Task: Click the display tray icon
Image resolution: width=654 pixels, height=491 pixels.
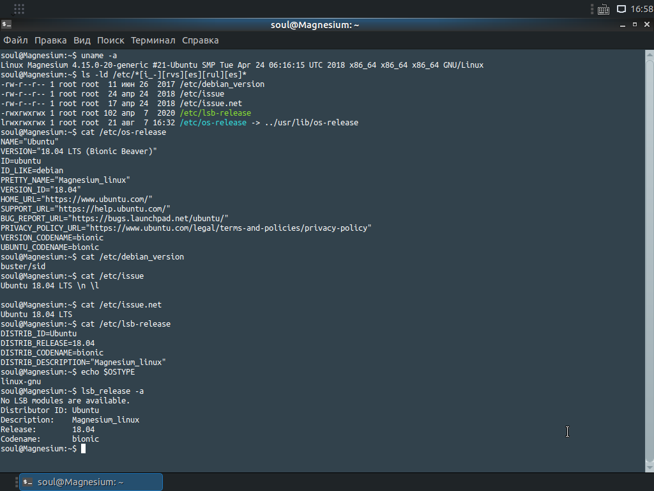Action: [x=621, y=9]
